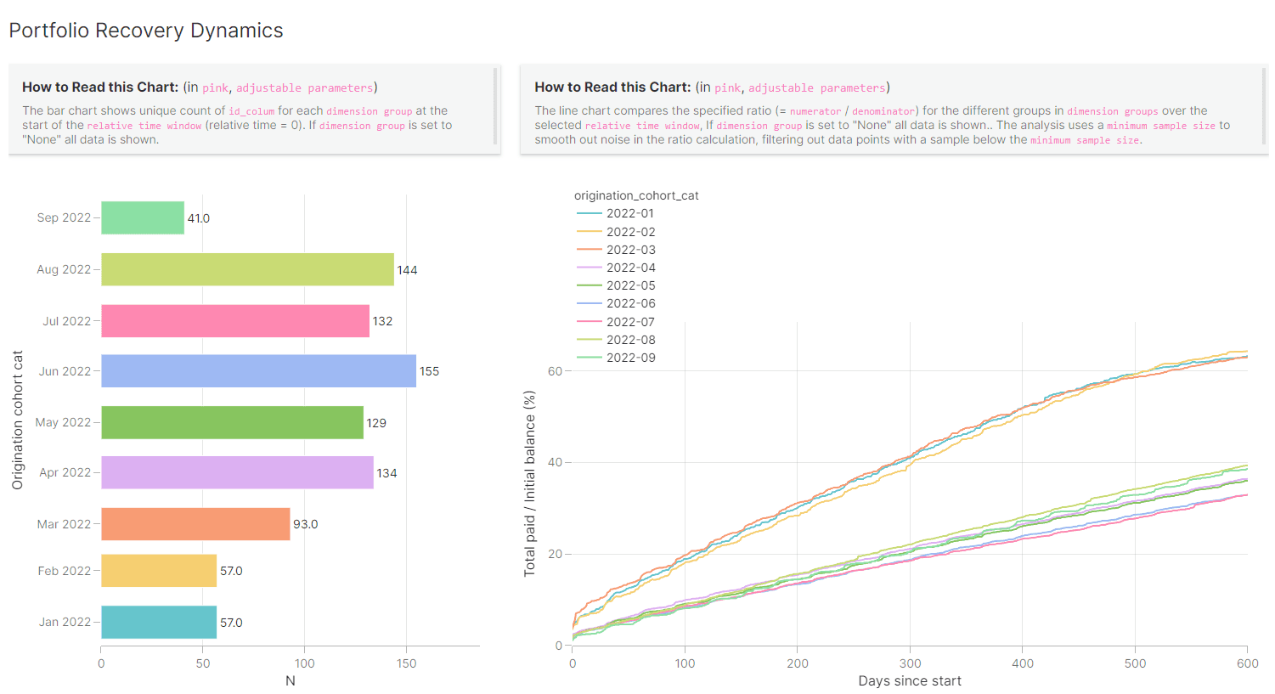
Task: Toggle 2022-06 legend entry
Action: 616,303
